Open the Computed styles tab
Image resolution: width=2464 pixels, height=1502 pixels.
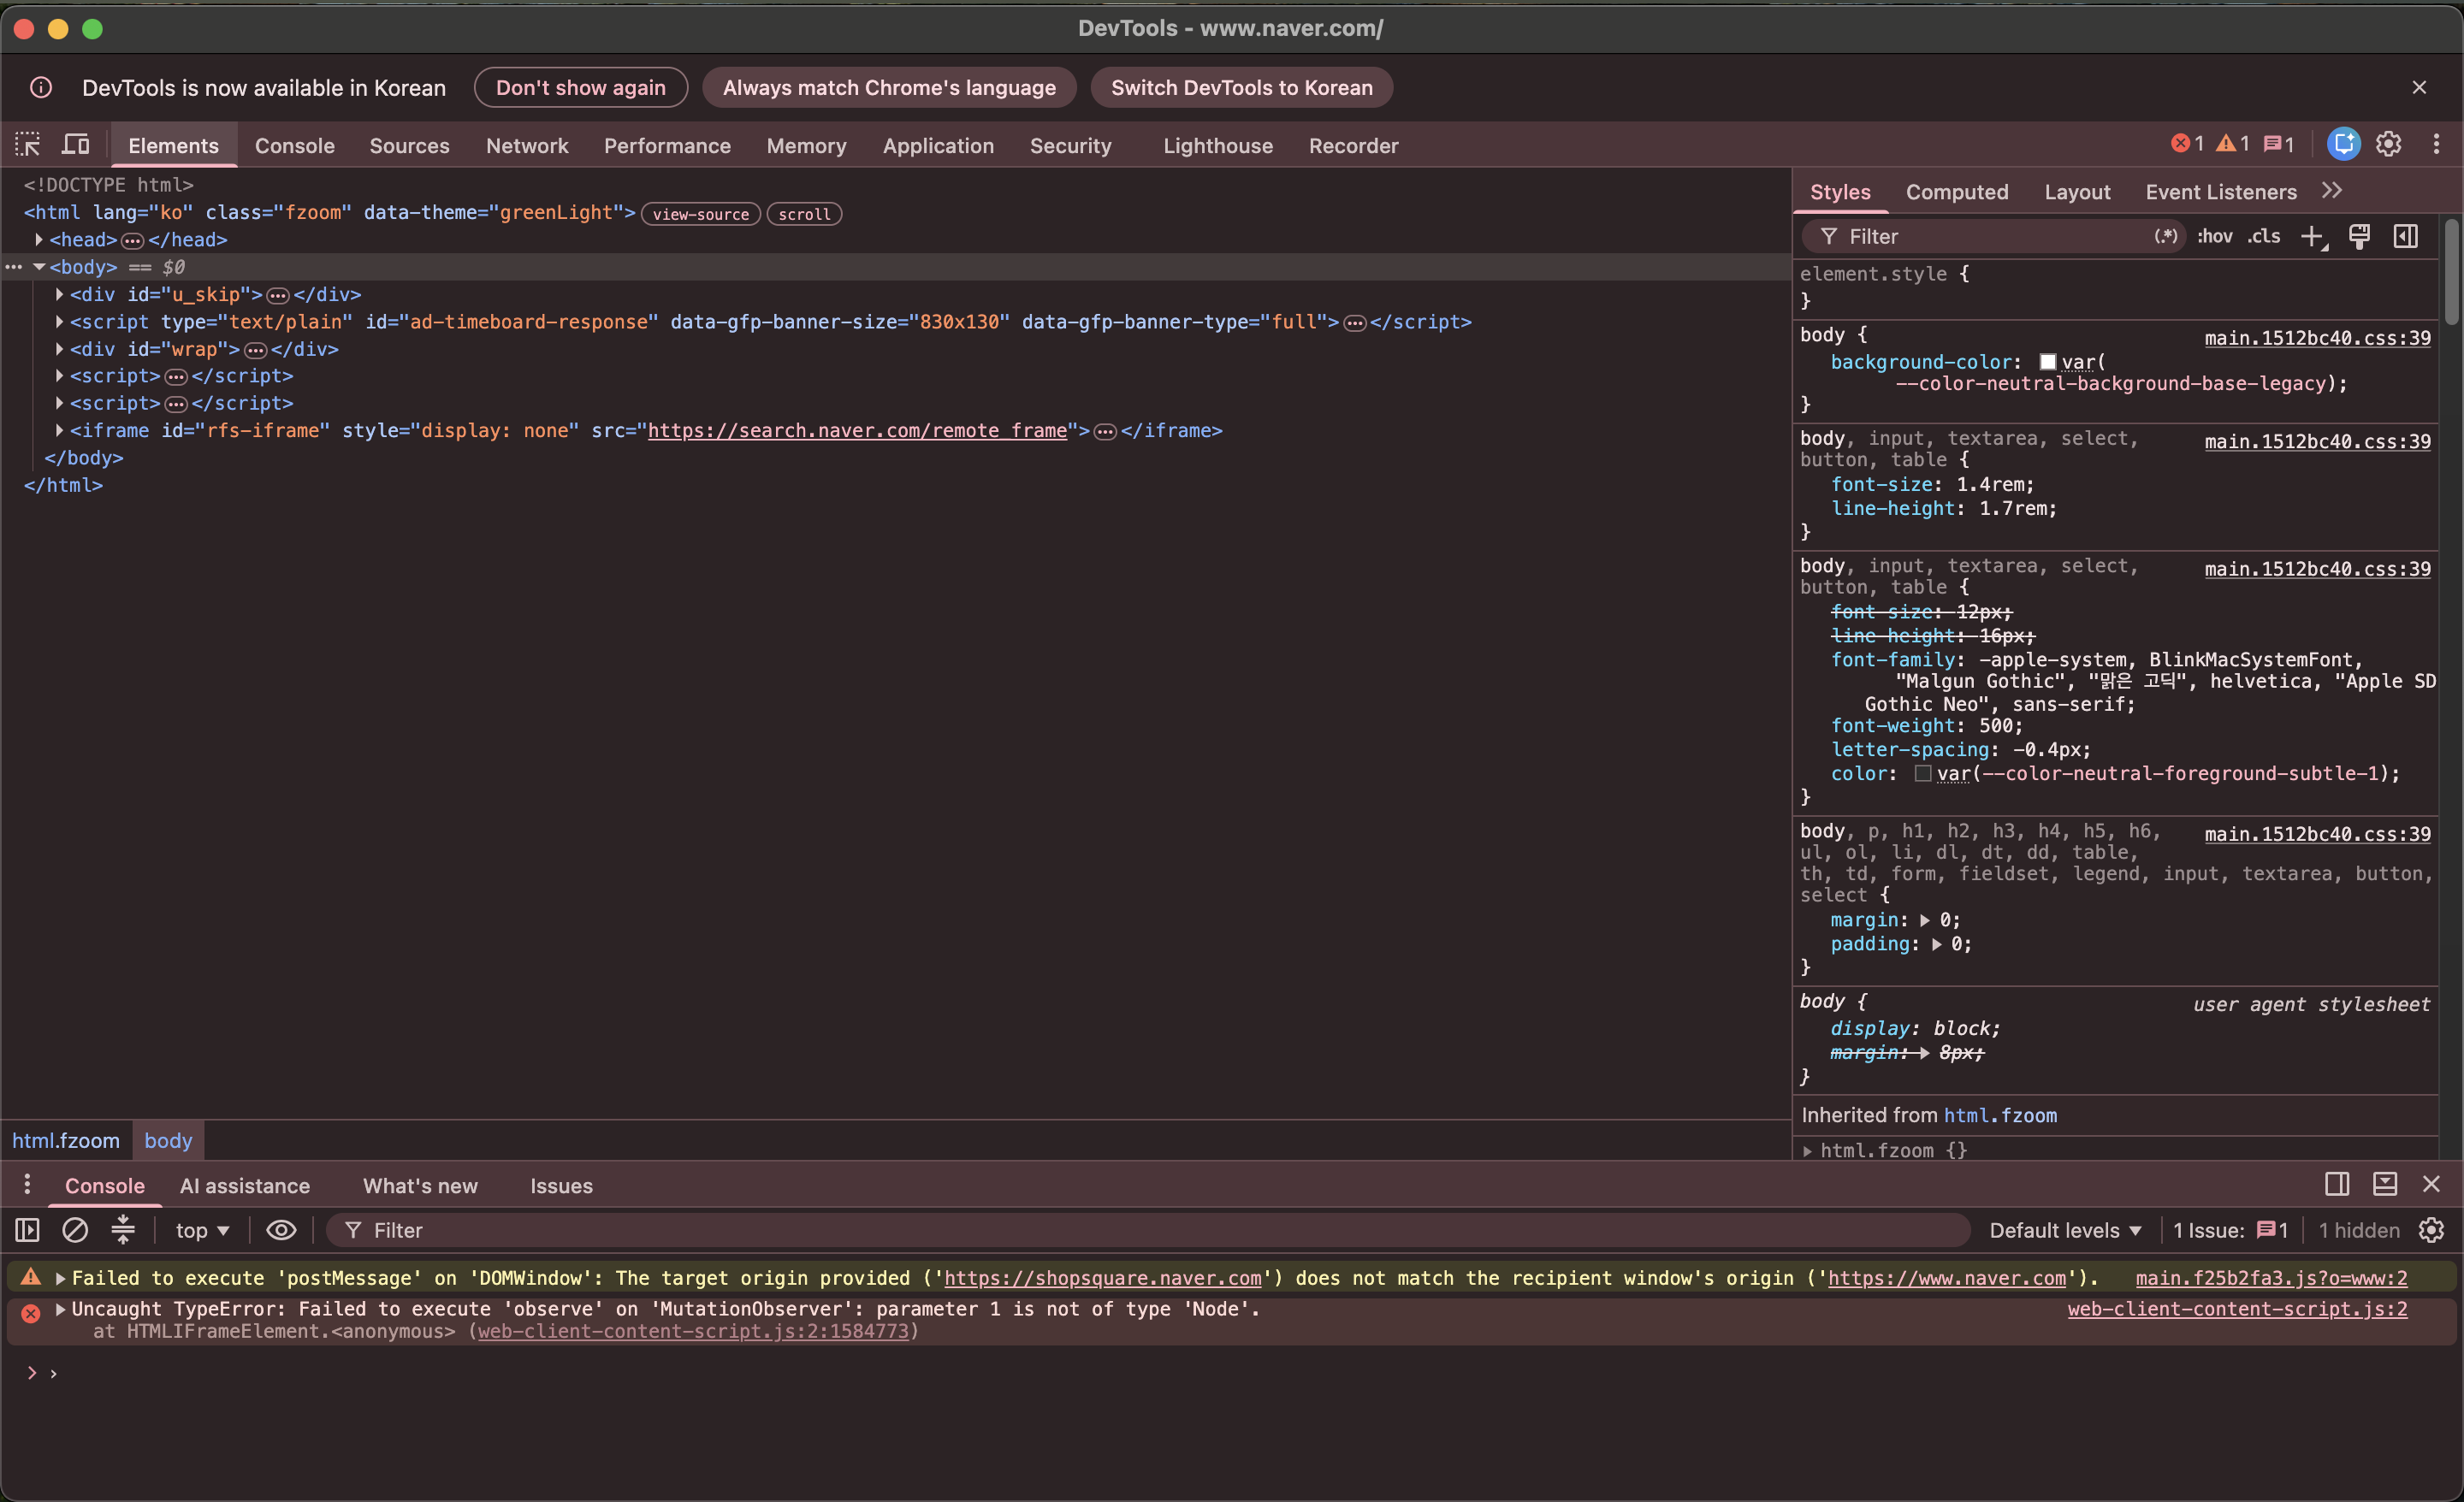coord(1957,192)
